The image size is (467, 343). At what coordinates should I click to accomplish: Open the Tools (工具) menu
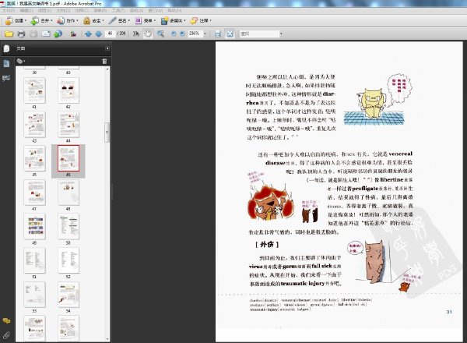(x=118, y=10)
